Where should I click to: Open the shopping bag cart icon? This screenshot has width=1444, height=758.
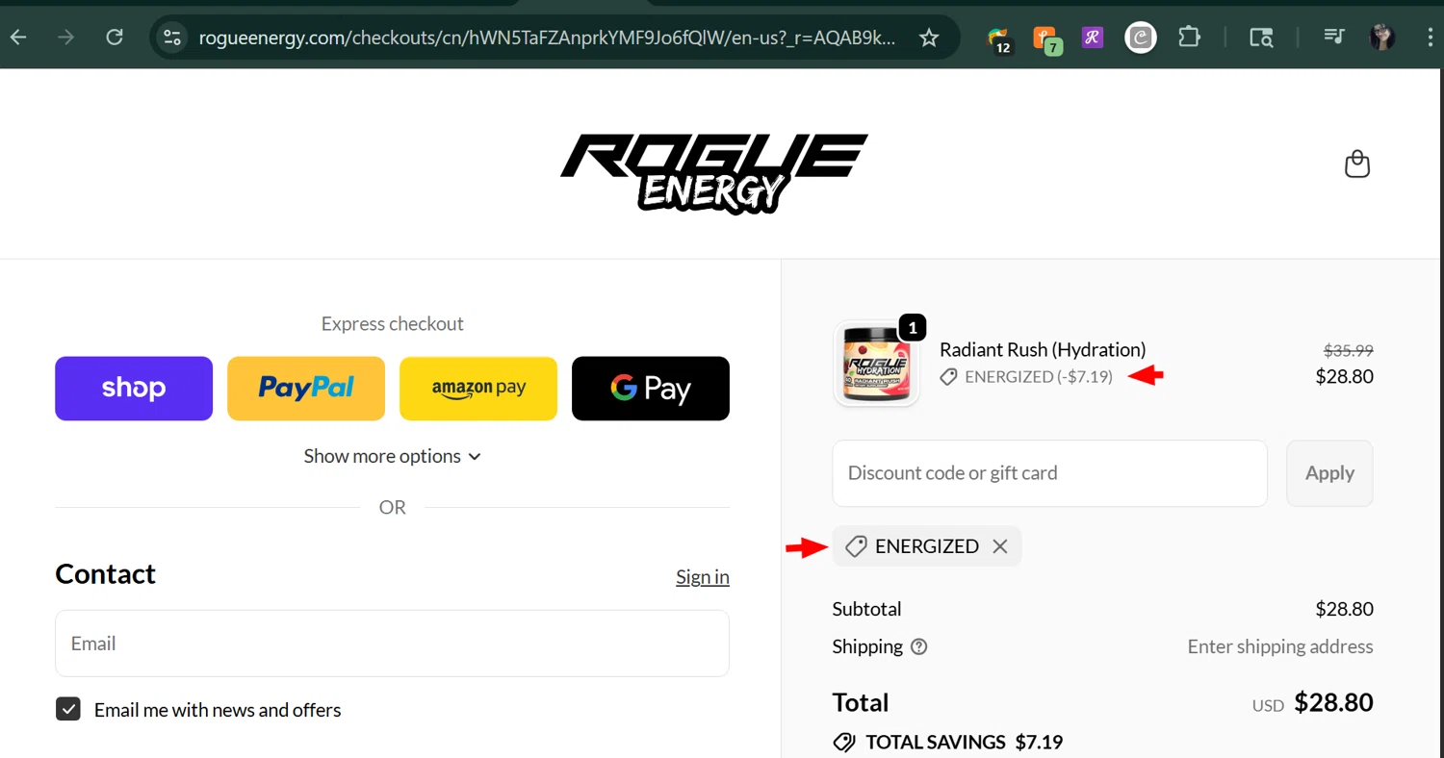pos(1357,164)
